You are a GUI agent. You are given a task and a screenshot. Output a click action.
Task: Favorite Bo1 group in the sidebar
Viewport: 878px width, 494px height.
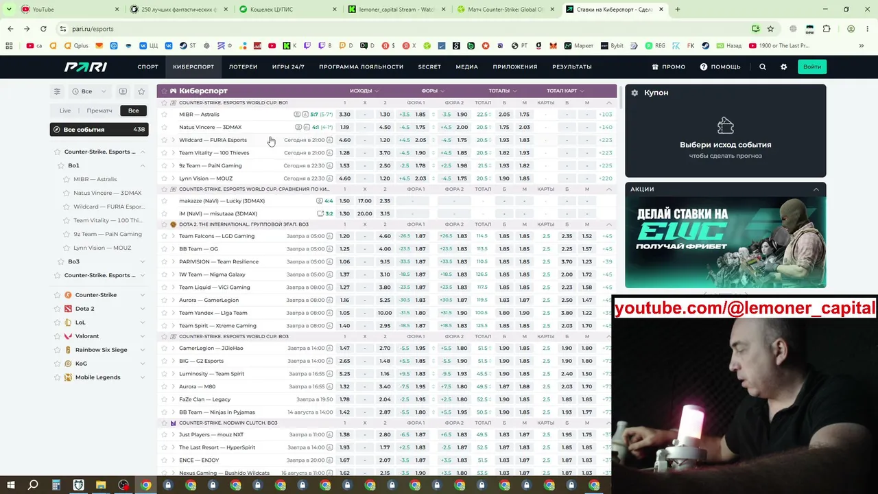61,165
